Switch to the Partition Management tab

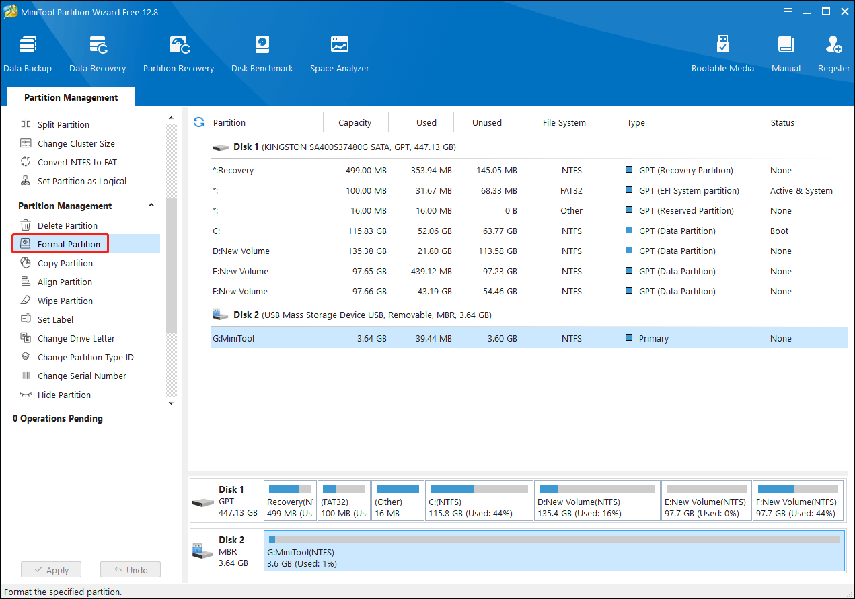coord(70,97)
